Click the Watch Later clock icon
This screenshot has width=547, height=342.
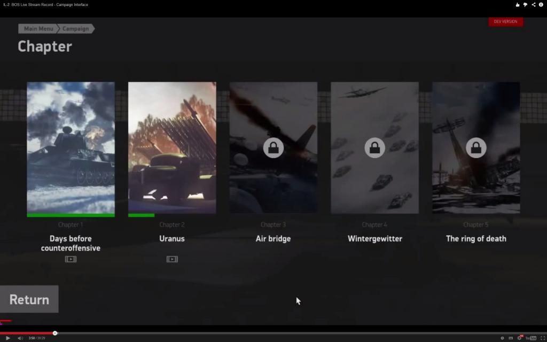[x=502, y=338]
